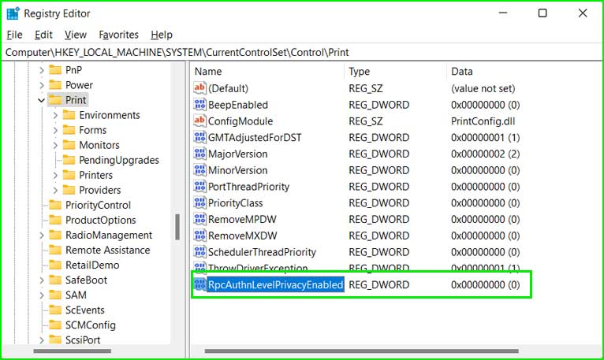Maximize the Registry Editor window
The height and width of the screenshot is (360, 604).
click(542, 13)
